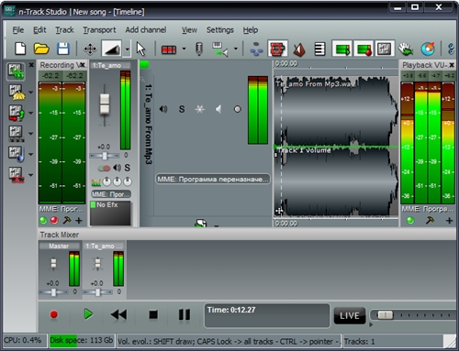The height and width of the screenshot is (351, 459).
Task: Toggle grey speaker icon on track 1
Action: coord(218,109)
